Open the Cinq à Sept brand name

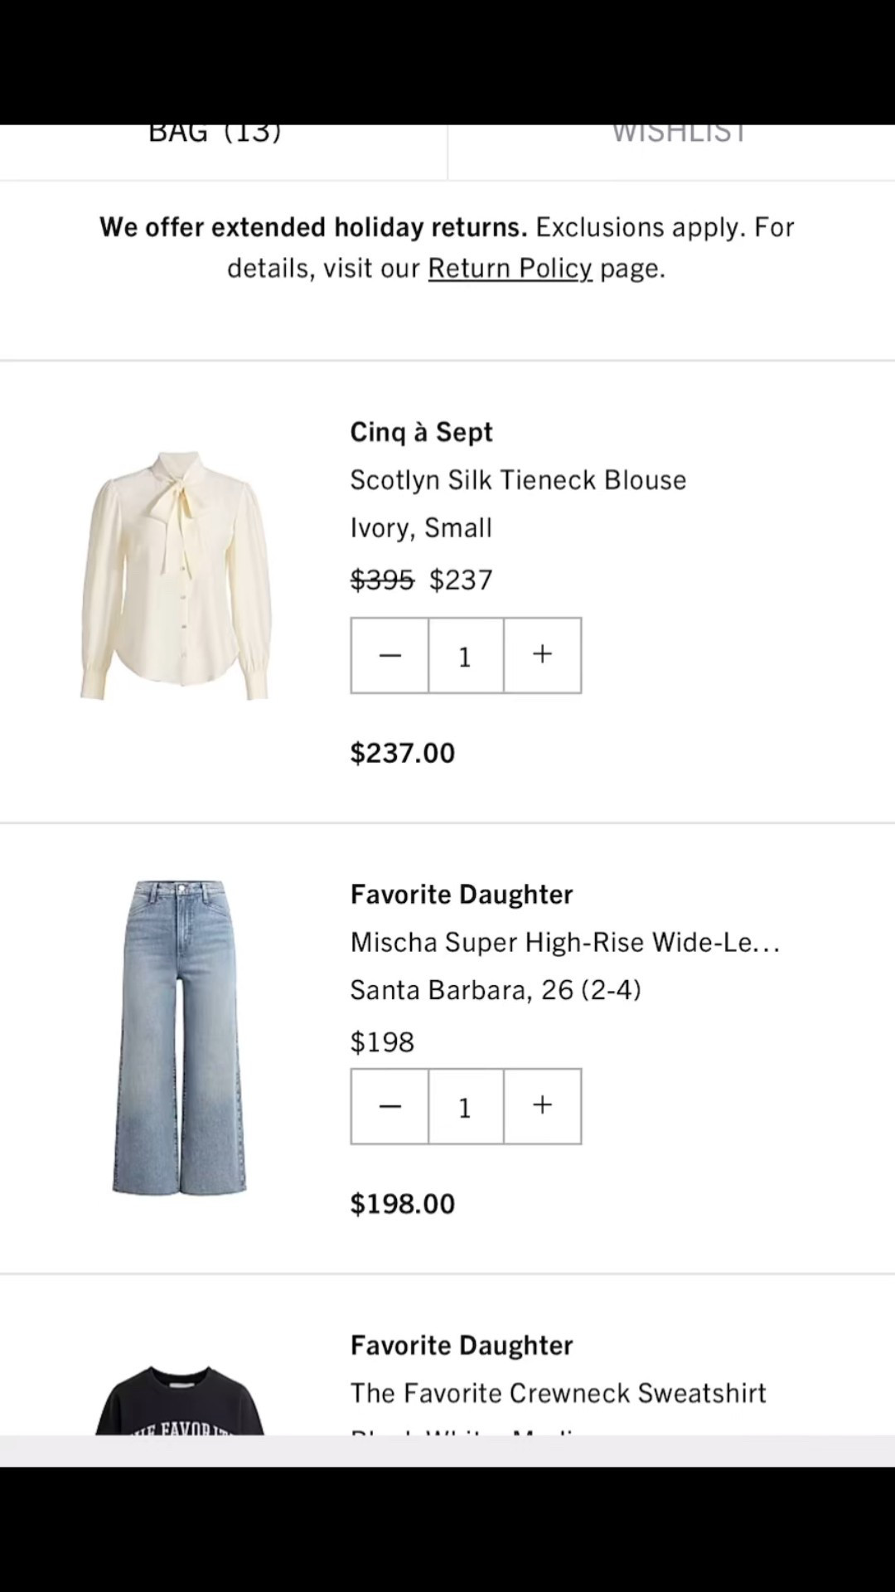click(421, 432)
